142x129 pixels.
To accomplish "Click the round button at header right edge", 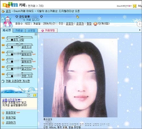I will (x=139, y=24).
